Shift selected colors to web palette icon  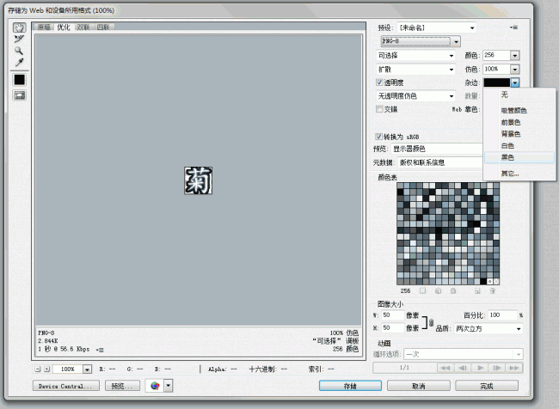pyautogui.click(x=438, y=291)
